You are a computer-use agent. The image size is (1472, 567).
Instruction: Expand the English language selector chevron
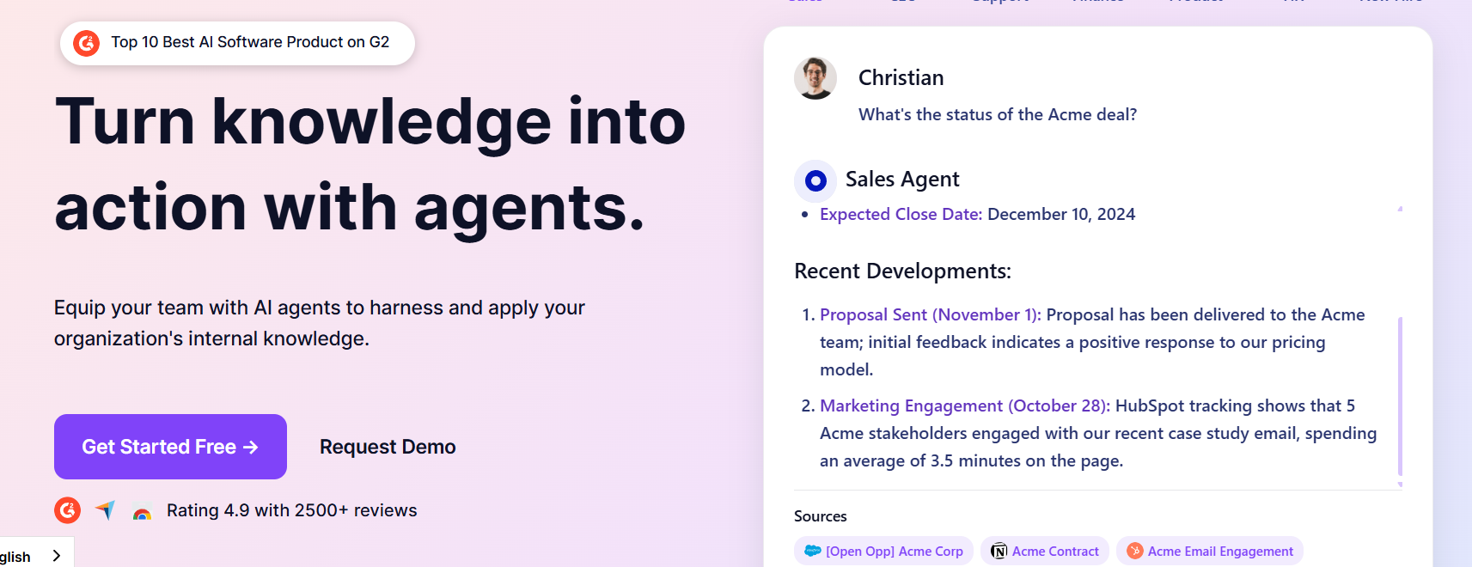pos(57,556)
